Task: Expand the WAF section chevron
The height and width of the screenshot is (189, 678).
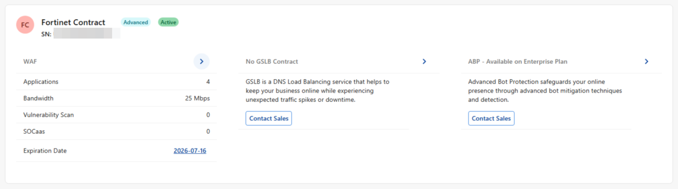Action: tap(201, 61)
